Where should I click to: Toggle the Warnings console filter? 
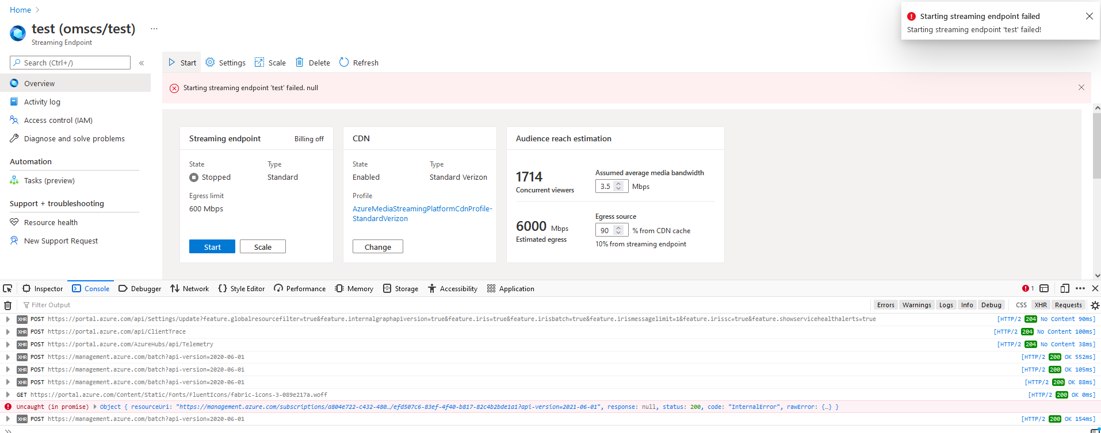point(916,305)
